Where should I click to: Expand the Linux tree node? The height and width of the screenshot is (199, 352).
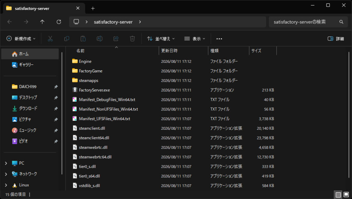(x=6, y=185)
